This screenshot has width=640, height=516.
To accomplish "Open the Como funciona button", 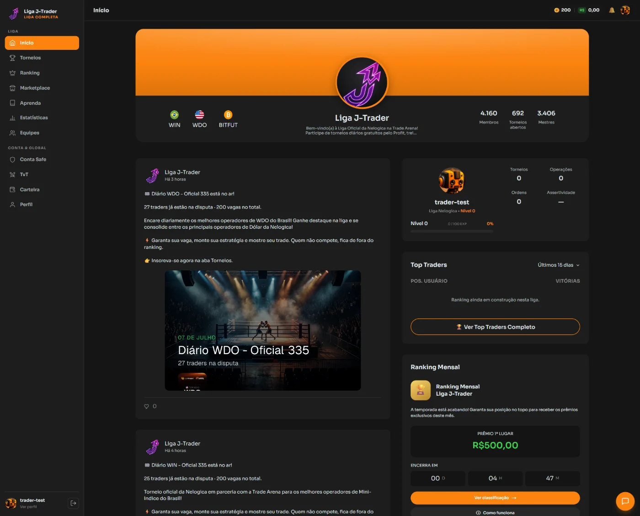I will pyautogui.click(x=495, y=512).
